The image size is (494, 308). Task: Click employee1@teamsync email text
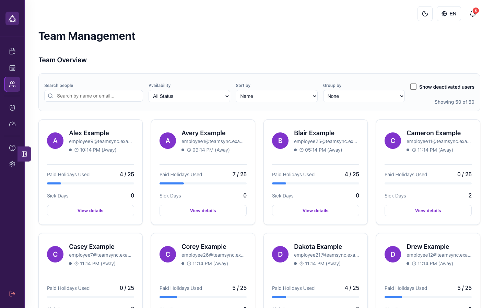tap(212, 141)
